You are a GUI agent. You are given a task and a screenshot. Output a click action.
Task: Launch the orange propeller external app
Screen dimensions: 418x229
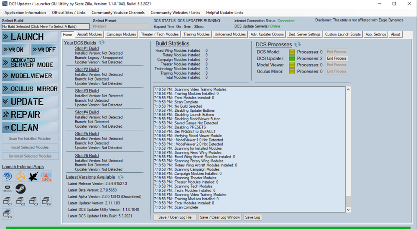click(20, 176)
